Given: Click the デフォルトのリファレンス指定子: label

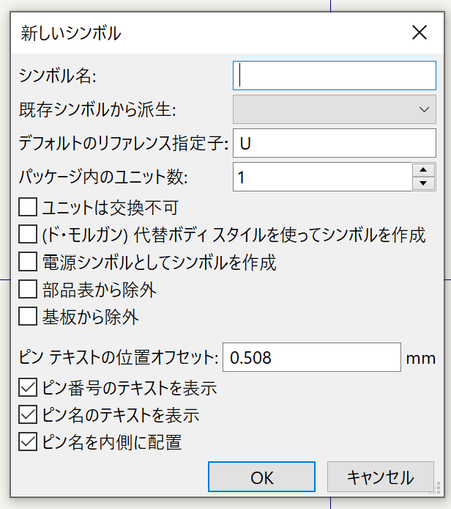Looking at the screenshot, I should pyautogui.click(x=124, y=144).
